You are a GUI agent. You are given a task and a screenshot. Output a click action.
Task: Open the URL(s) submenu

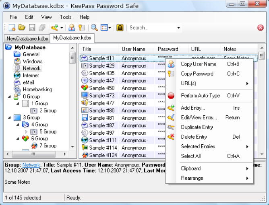(209, 83)
